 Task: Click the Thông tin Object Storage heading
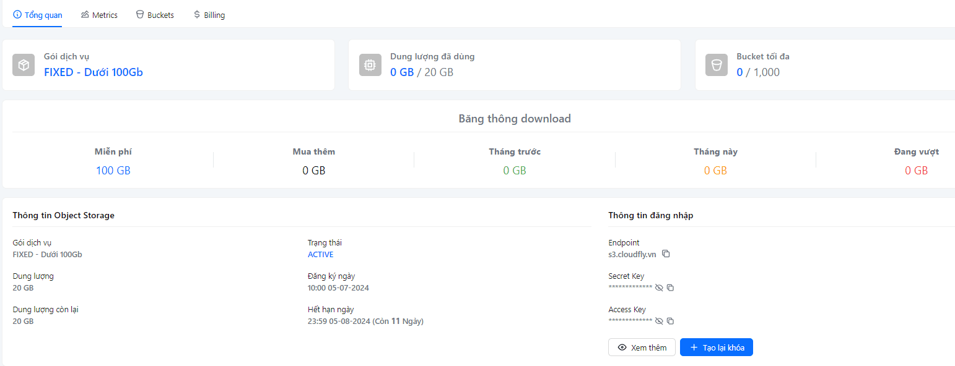pyautogui.click(x=64, y=216)
